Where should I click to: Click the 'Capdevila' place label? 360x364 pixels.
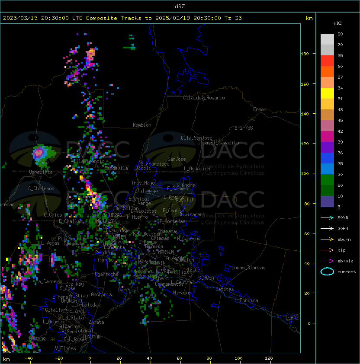[x=116, y=168]
